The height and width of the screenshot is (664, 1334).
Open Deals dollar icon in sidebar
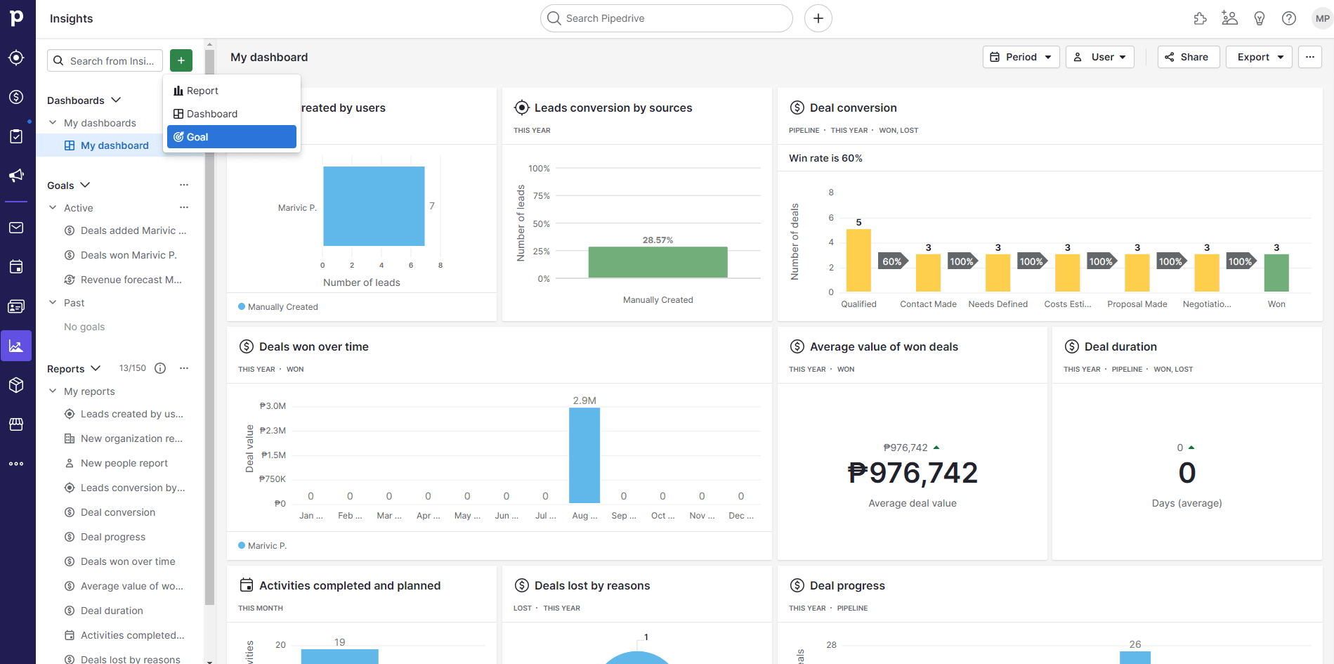16,97
